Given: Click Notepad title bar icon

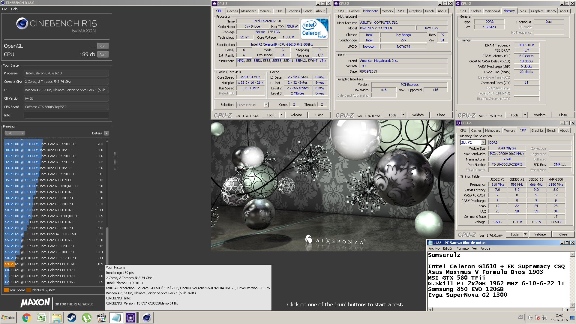Looking at the screenshot, I should tap(430, 243).
